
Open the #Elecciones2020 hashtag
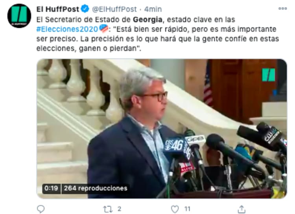click(67, 29)
